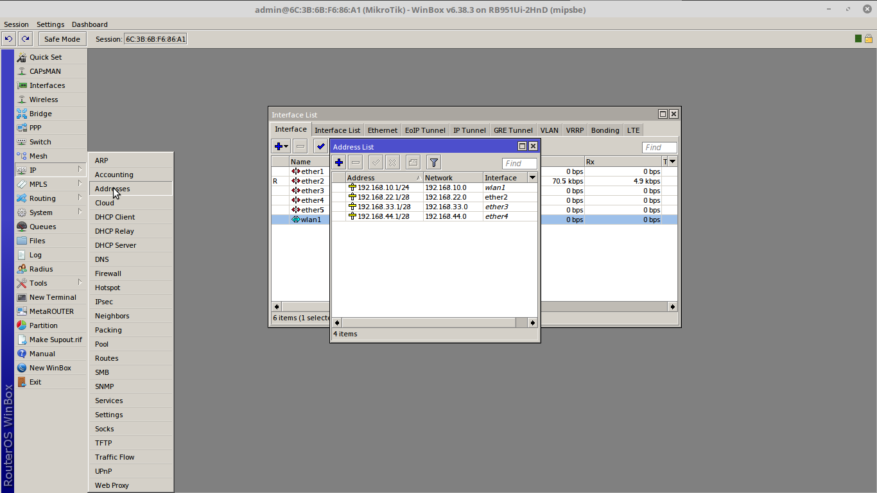Click Find field in Interface List

(659, 148)
